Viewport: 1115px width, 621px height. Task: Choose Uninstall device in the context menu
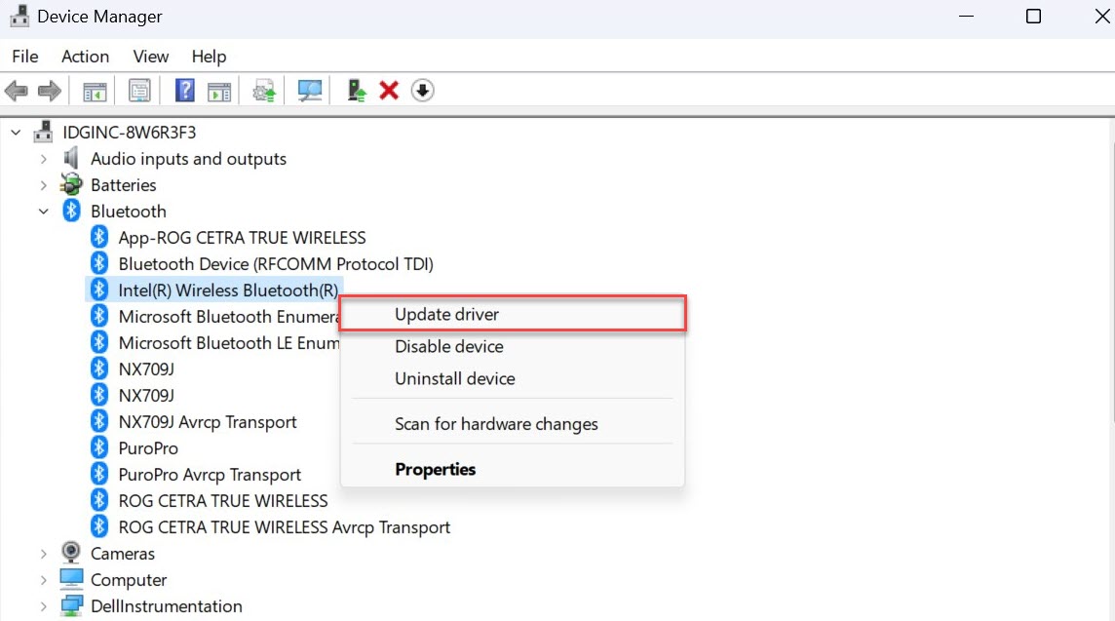pyautogui.click(x=512, y=378)
